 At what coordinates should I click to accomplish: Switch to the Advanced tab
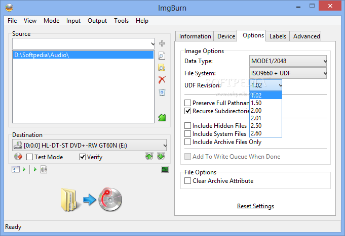pos(306,36)
